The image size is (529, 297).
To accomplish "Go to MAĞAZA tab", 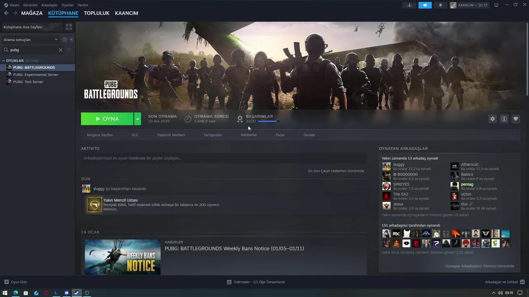I will [32, 13].
